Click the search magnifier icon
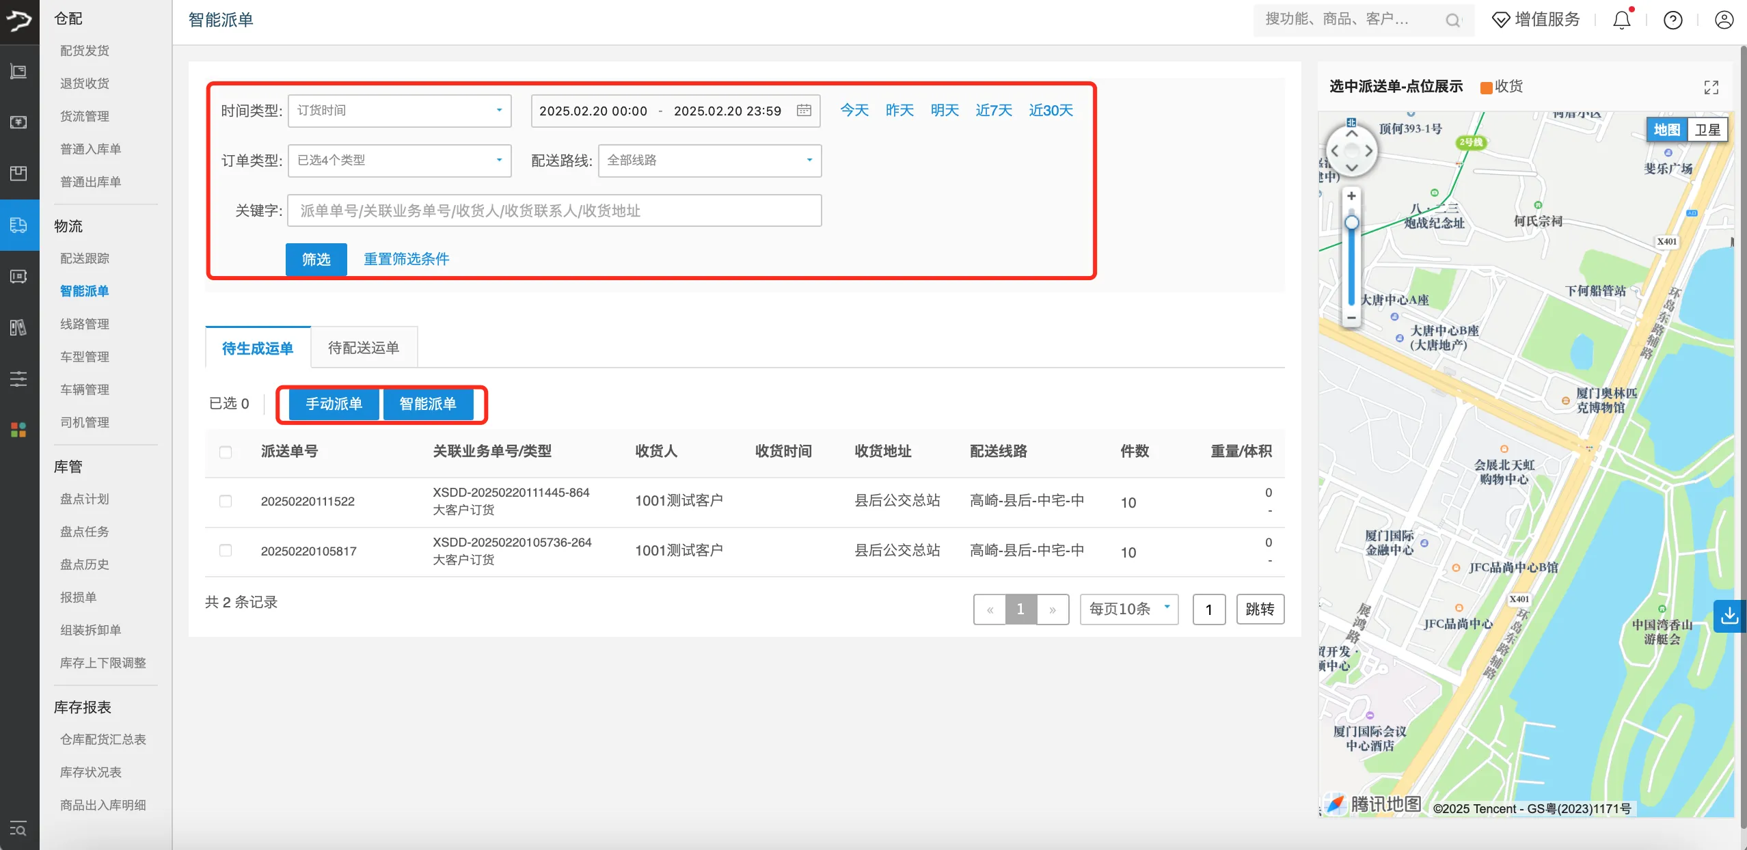Screen dimensions: 1747x850 [1452, 20]
